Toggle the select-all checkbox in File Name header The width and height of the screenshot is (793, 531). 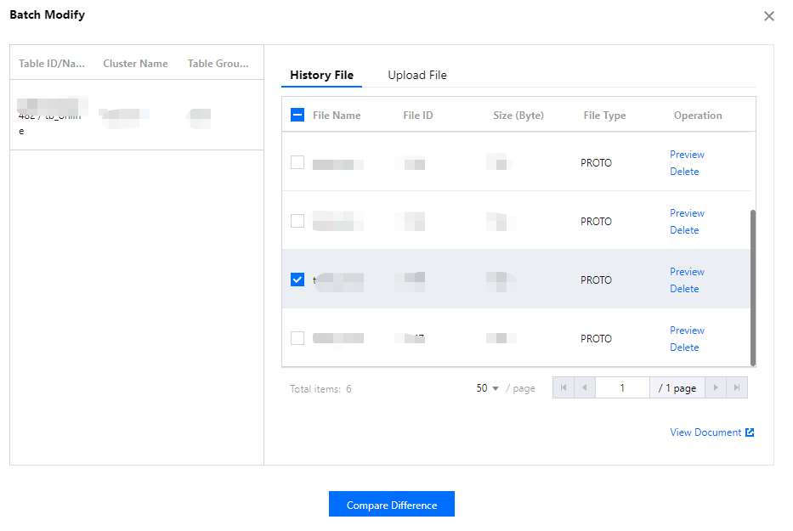(297, 116)
